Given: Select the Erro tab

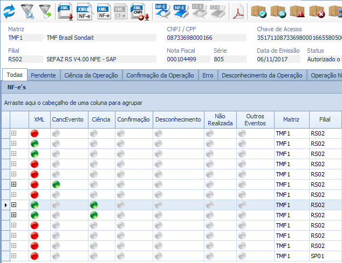Looking at the screenshot, I should pos(207,75).
